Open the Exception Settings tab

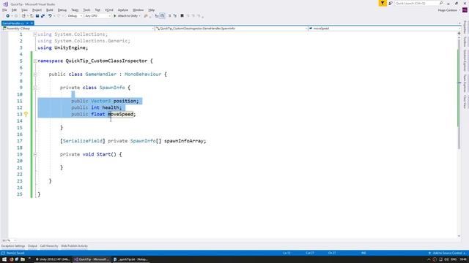[13, 246]
